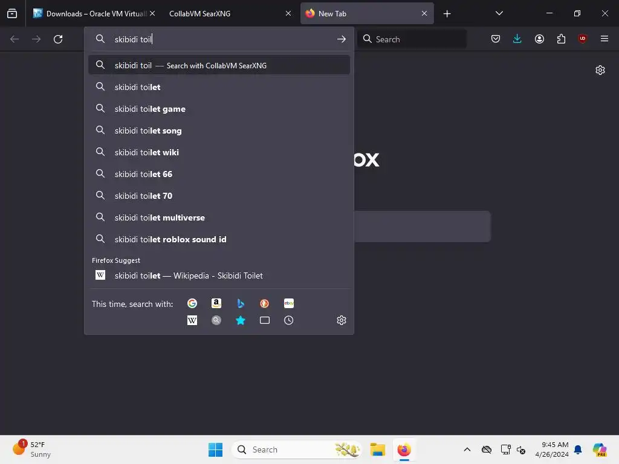Reload the current page
This screenshot has width=619, height=464.
(x=58, y=39)
